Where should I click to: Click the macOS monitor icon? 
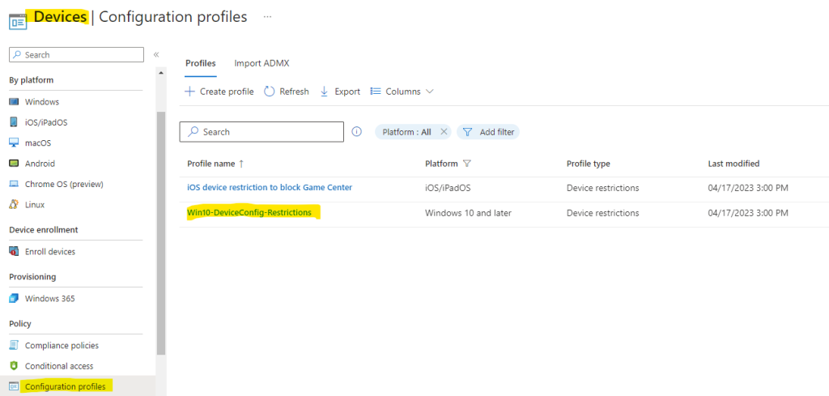click(15, 143)
